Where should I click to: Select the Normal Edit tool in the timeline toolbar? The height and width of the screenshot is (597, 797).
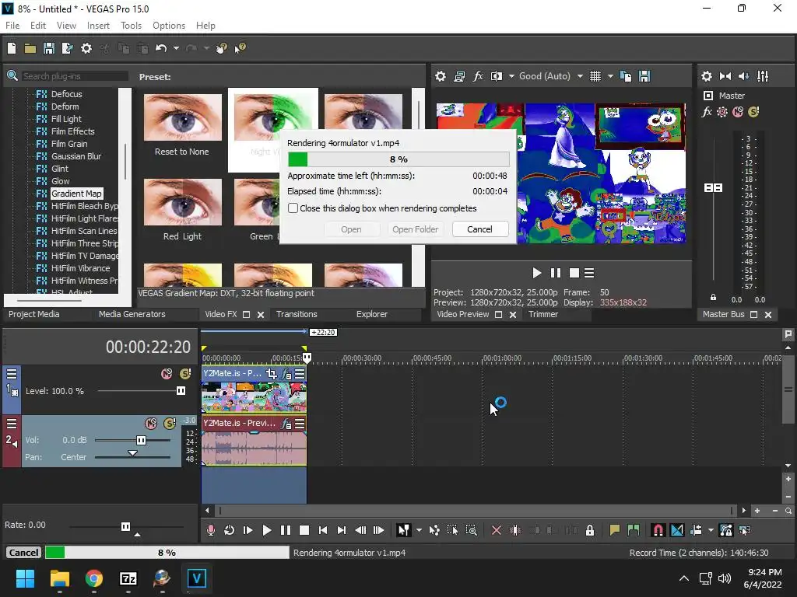pyautogui.click(x=404, y=530)
